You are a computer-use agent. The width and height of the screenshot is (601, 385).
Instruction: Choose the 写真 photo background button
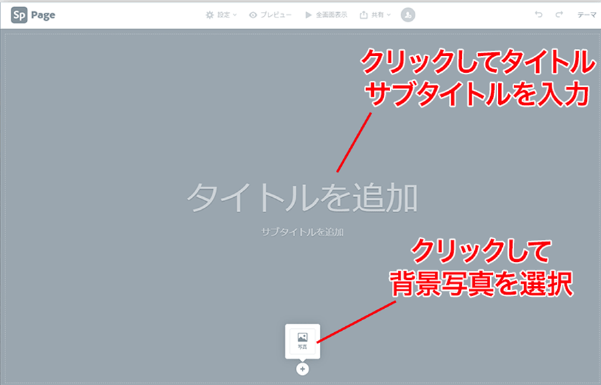click(x=303, y=341)
